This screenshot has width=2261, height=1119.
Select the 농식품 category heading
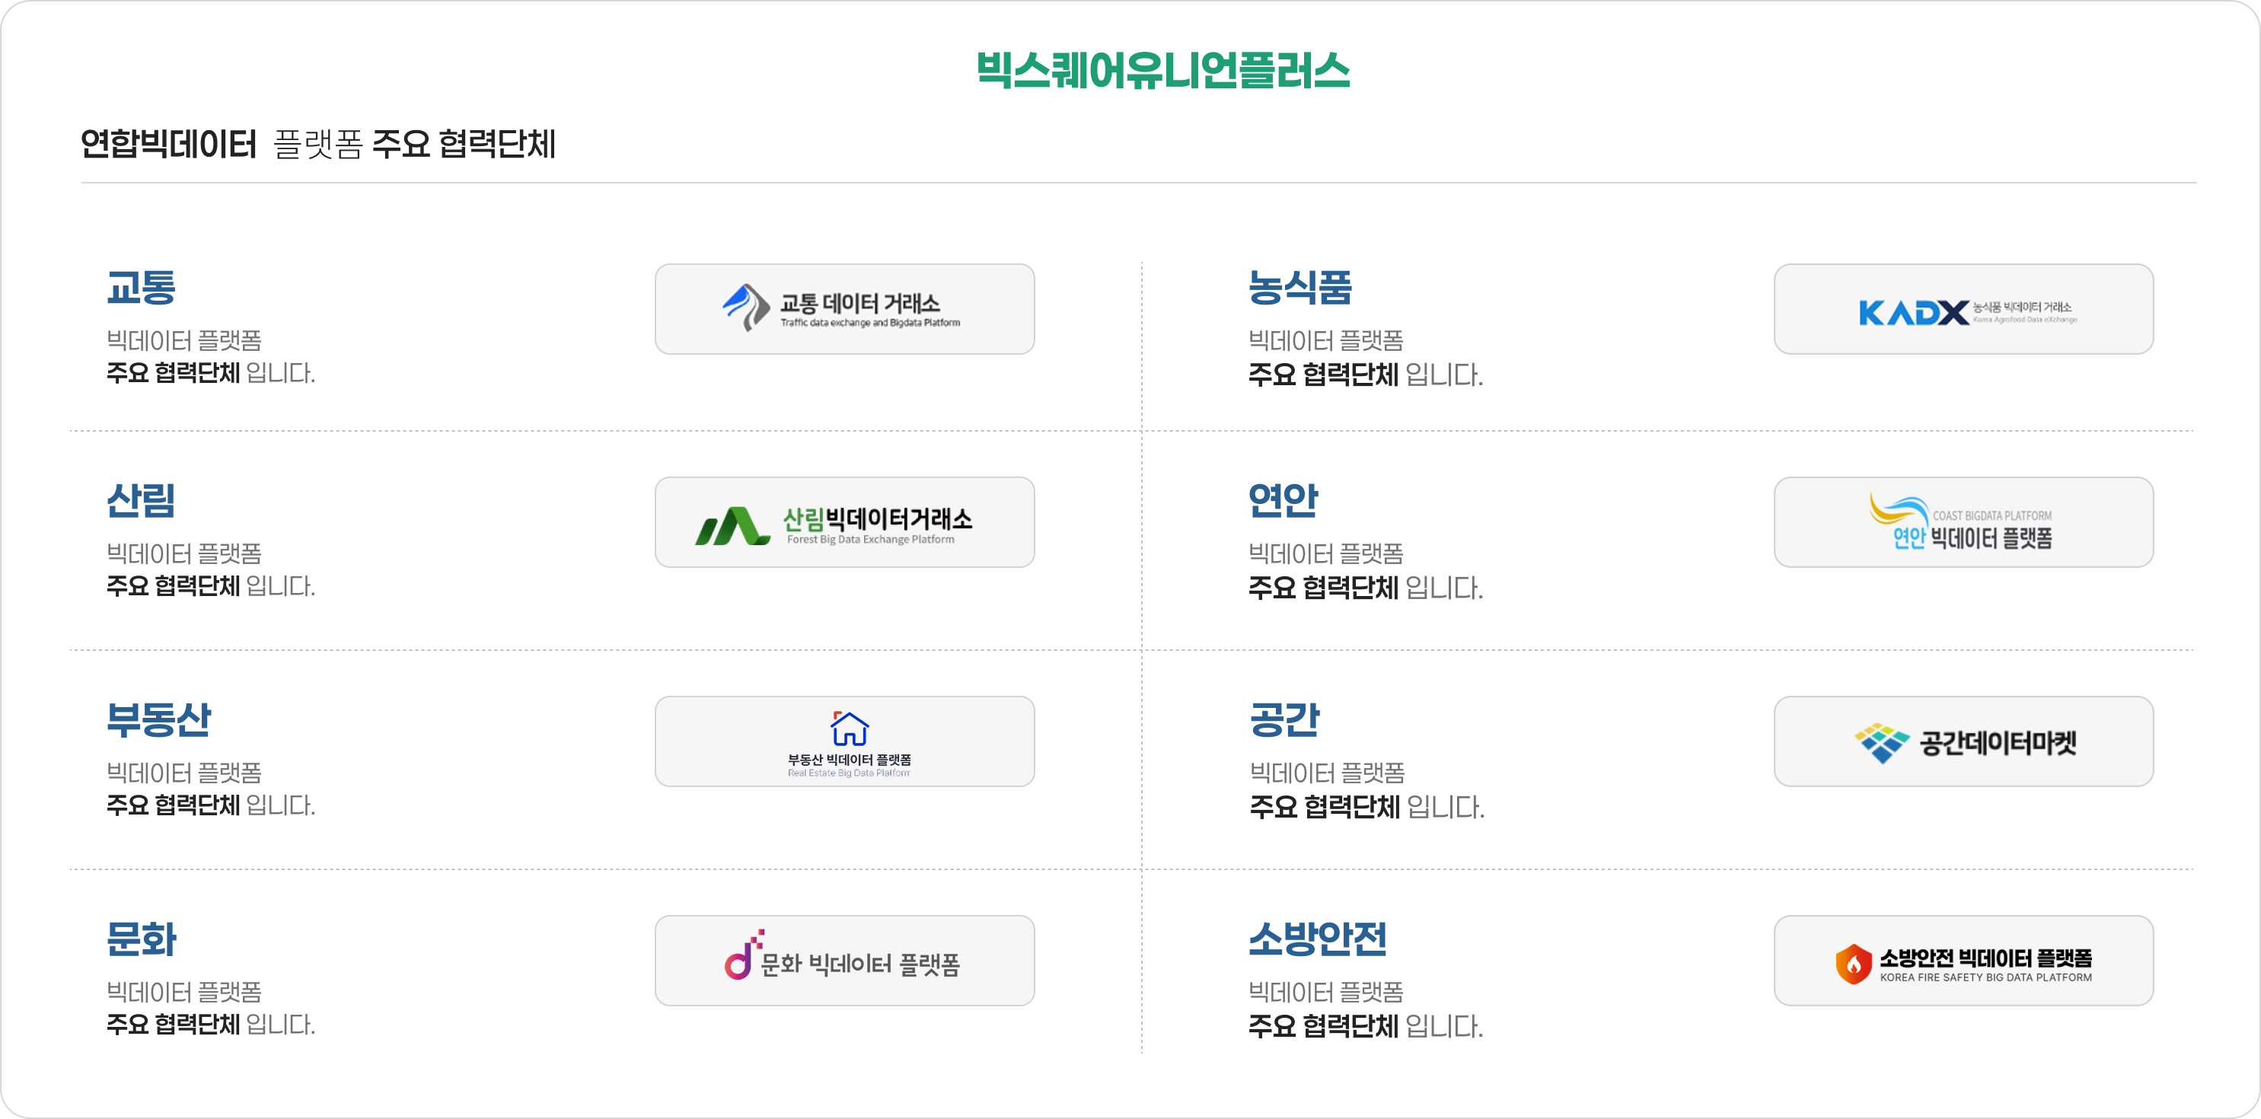[1300, 288]
